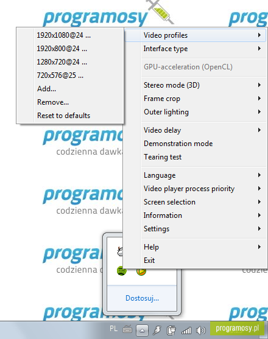The width and height of the screenshot is (268, 339).
Task: Click the show hidden icons arrow button
Action: pyautogui.click(x=142, y=330)
